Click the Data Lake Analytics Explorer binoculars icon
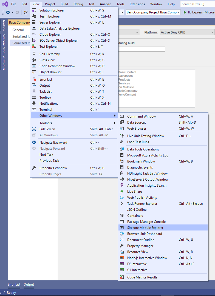This screenshot has height=296, width=215. (34, 28)
